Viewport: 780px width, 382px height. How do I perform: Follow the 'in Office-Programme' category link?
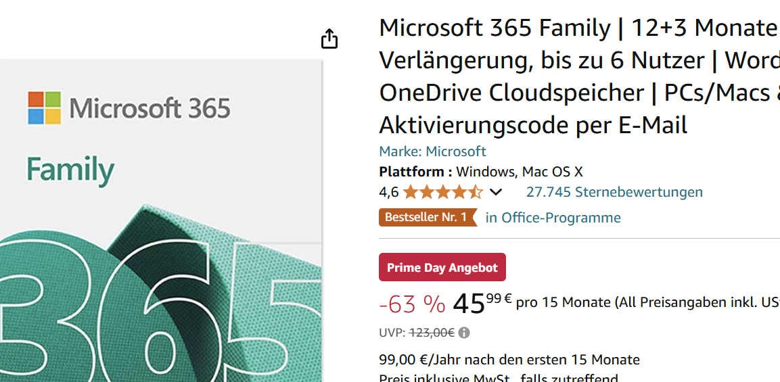click(553, 218)
